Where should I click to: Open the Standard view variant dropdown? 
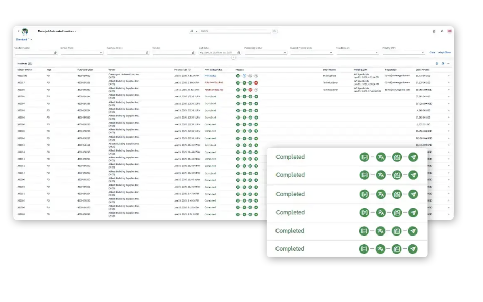31,40
